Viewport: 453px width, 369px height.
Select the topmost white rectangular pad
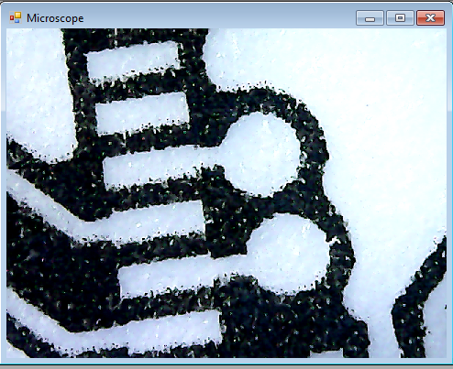coord(133,61)
